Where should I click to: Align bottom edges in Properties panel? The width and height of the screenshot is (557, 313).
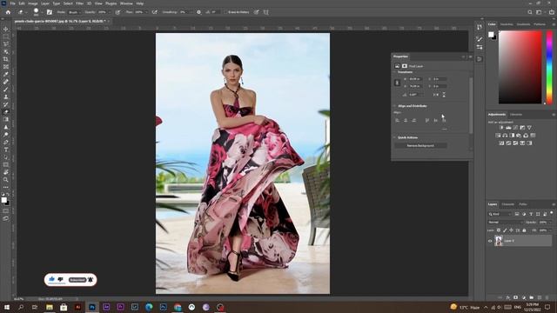pyautogui.click(x=444, y=120)
